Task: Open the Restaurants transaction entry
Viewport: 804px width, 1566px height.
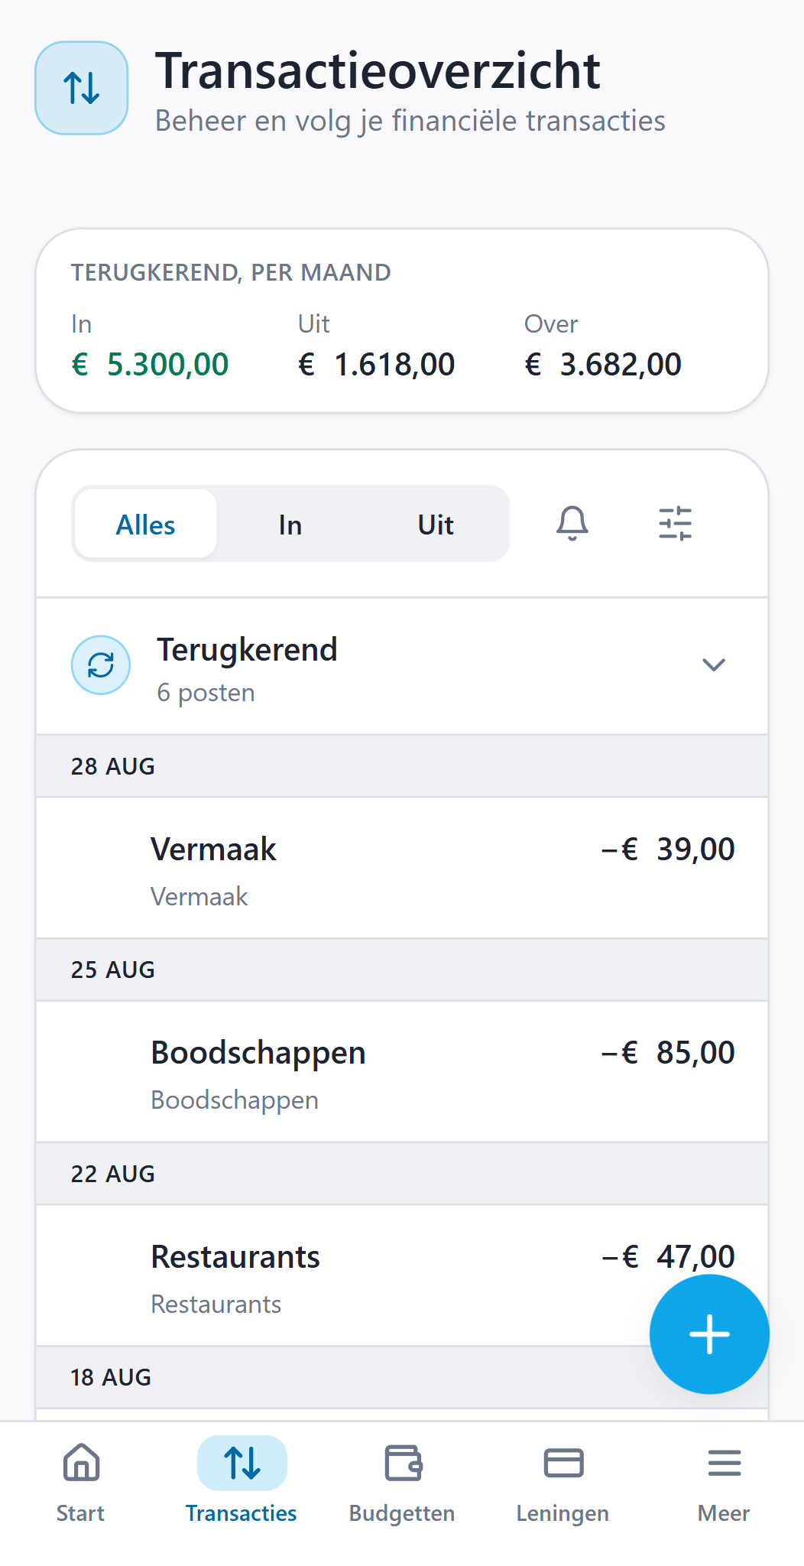Action: coord(402,1275)
